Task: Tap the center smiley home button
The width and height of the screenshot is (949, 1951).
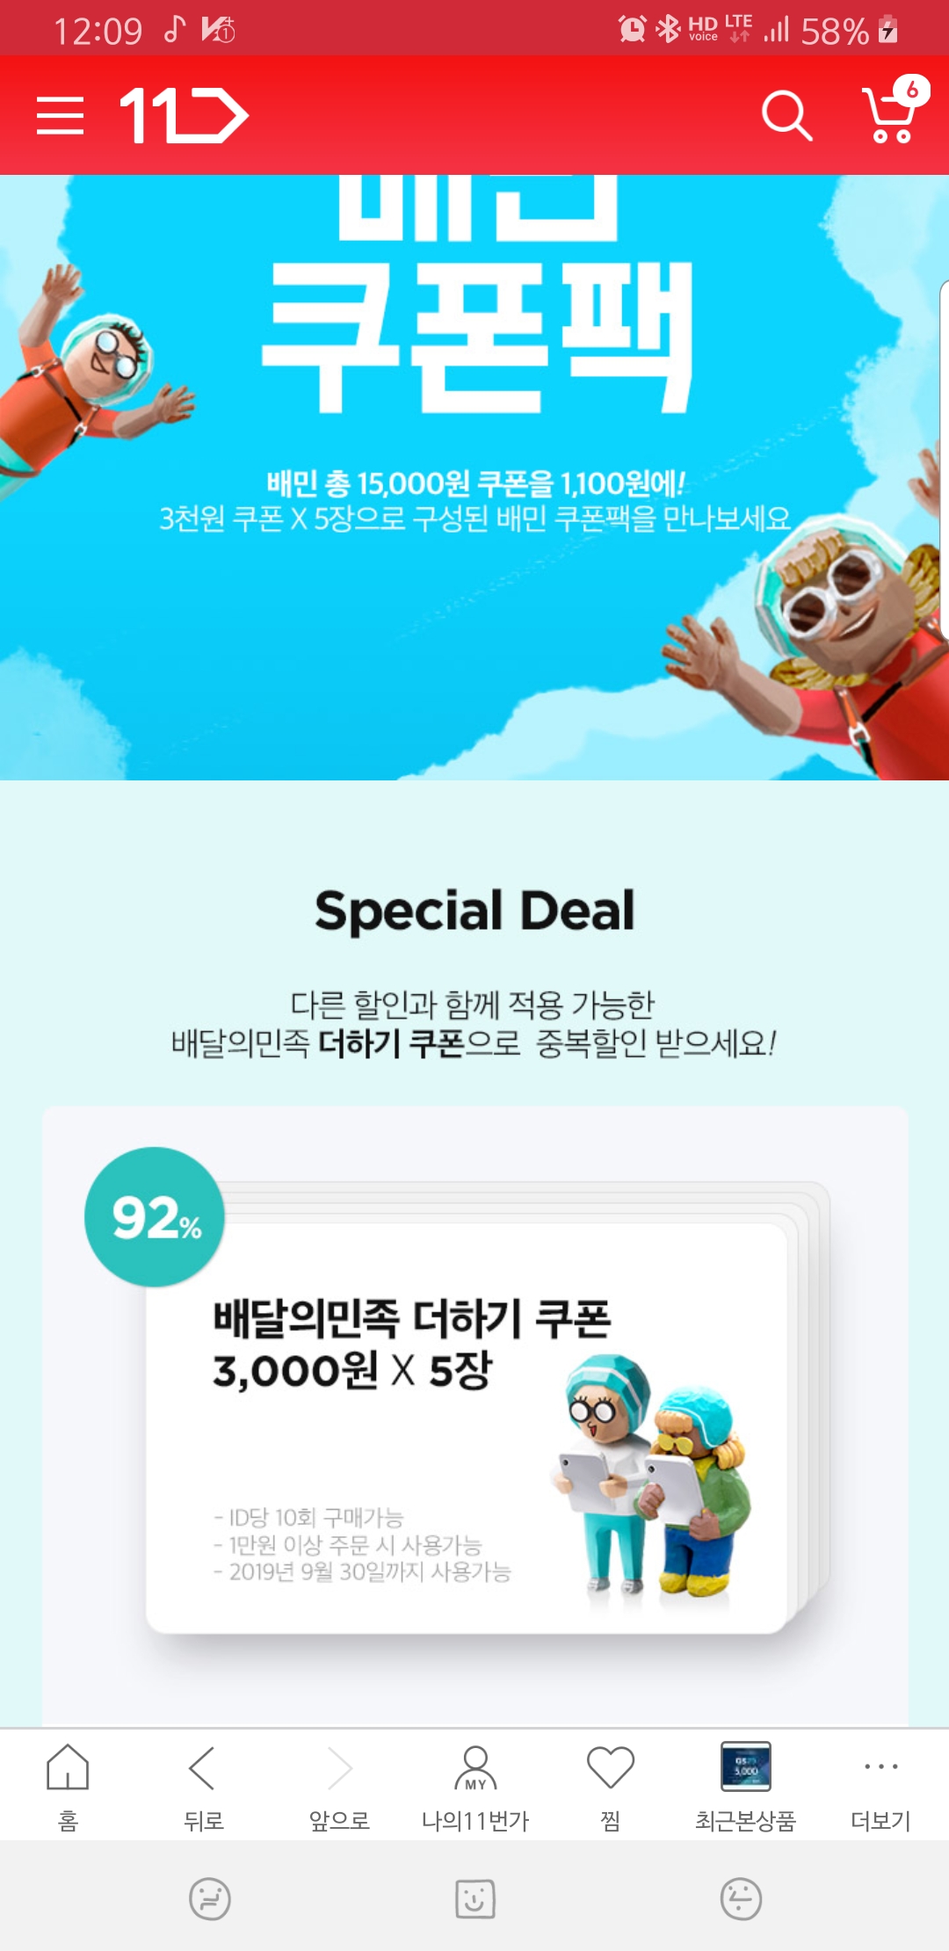Action: [x=475, y=1899]
